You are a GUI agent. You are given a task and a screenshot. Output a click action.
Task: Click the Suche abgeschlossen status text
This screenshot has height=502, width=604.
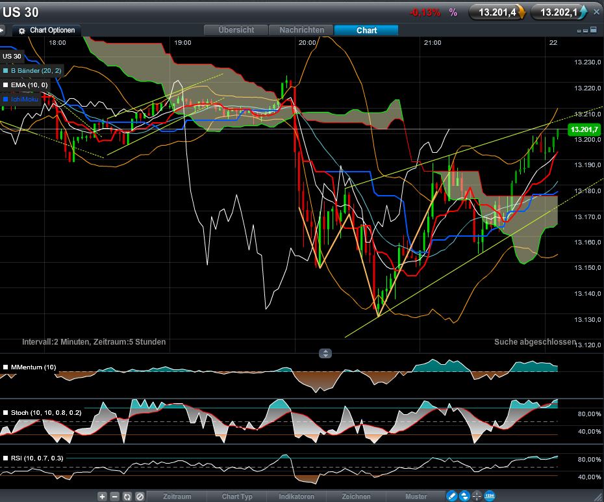(x=535, y=341)
